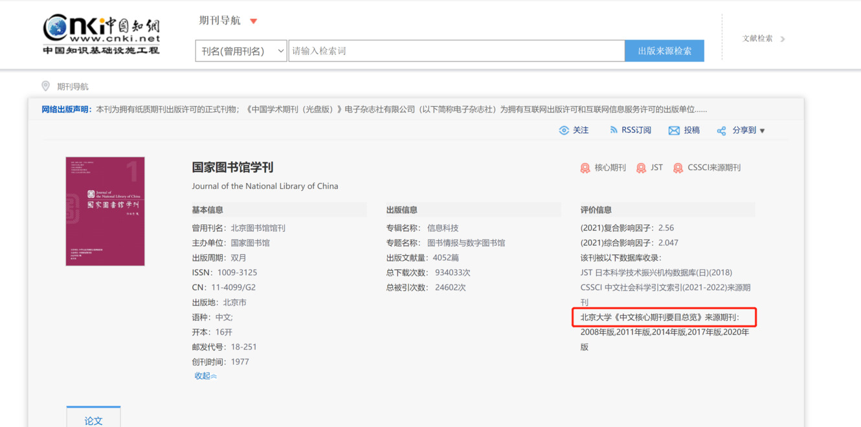Viewport: 861px width, 427px height.
Task: Open the 期刊导航 dropdown arrow
Action: pos(254,21)
